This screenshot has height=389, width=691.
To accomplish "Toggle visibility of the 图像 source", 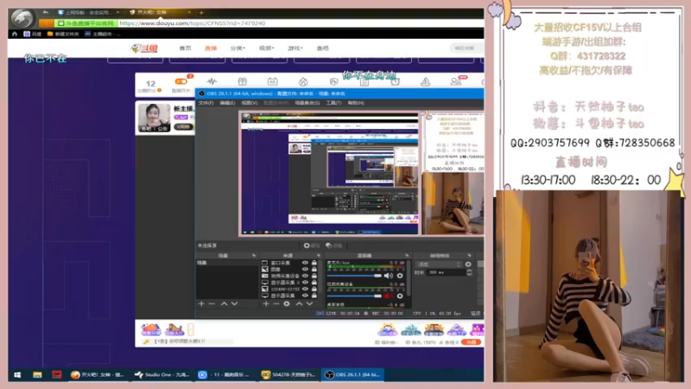I will [x=305, y=269].
